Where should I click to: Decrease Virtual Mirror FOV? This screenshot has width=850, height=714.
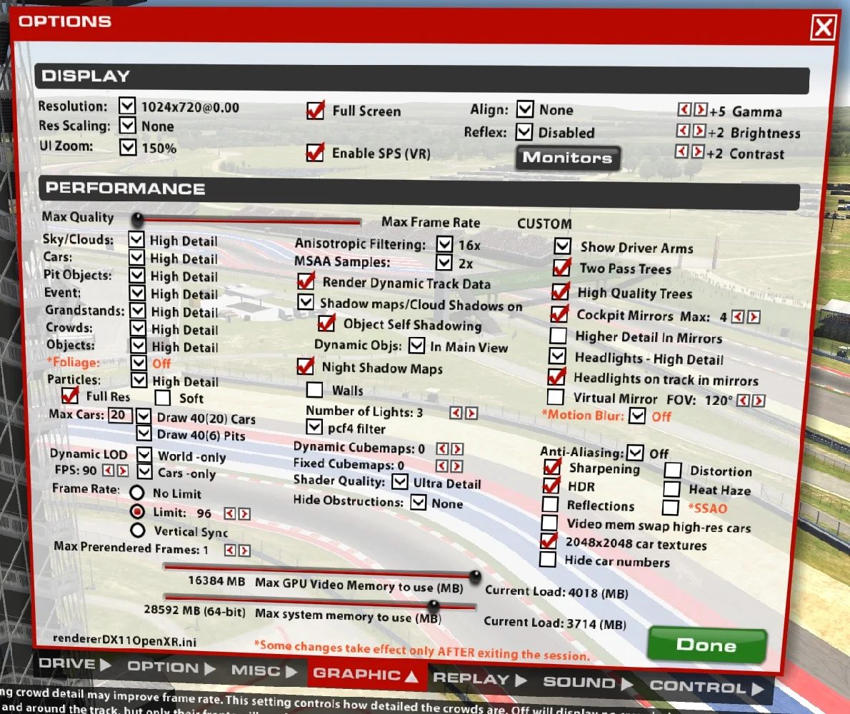point(743,401)
